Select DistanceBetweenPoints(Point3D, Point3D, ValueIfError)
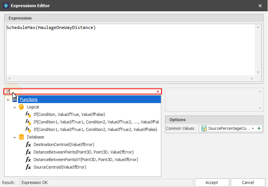Viewport: 268px width, 187px height. [83, 152]
